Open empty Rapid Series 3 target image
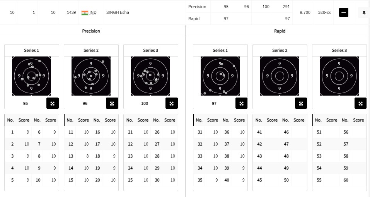Image resolution: width=370 pixels, height=197 pixels. (x=339, y=76)
